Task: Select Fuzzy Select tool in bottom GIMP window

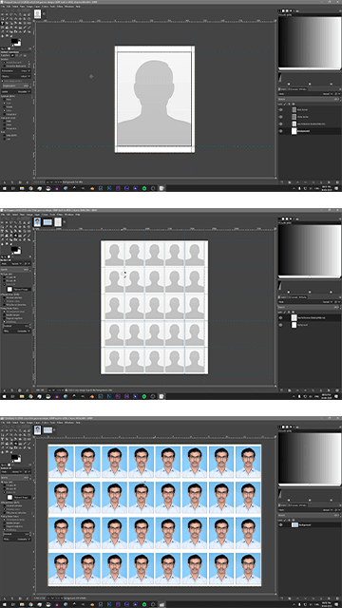Action: [15, 430]
